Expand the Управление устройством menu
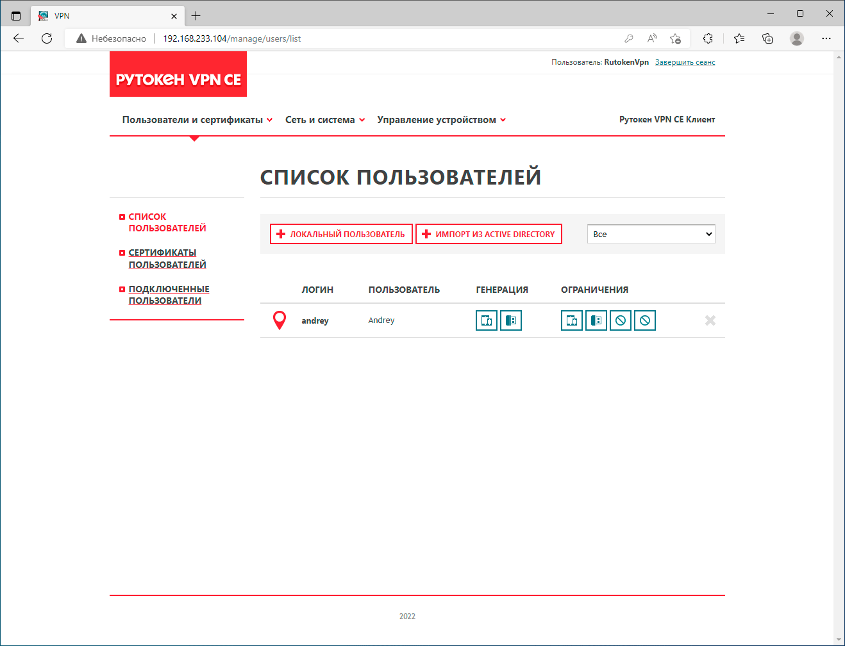845x646 pixels. (x=442, y=120)
